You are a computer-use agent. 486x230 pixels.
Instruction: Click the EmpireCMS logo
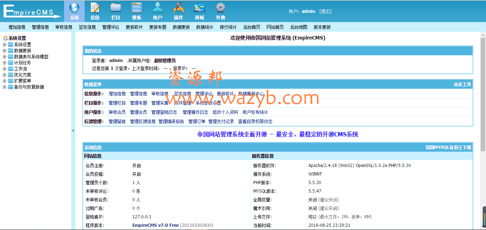(x=32, y=11)
